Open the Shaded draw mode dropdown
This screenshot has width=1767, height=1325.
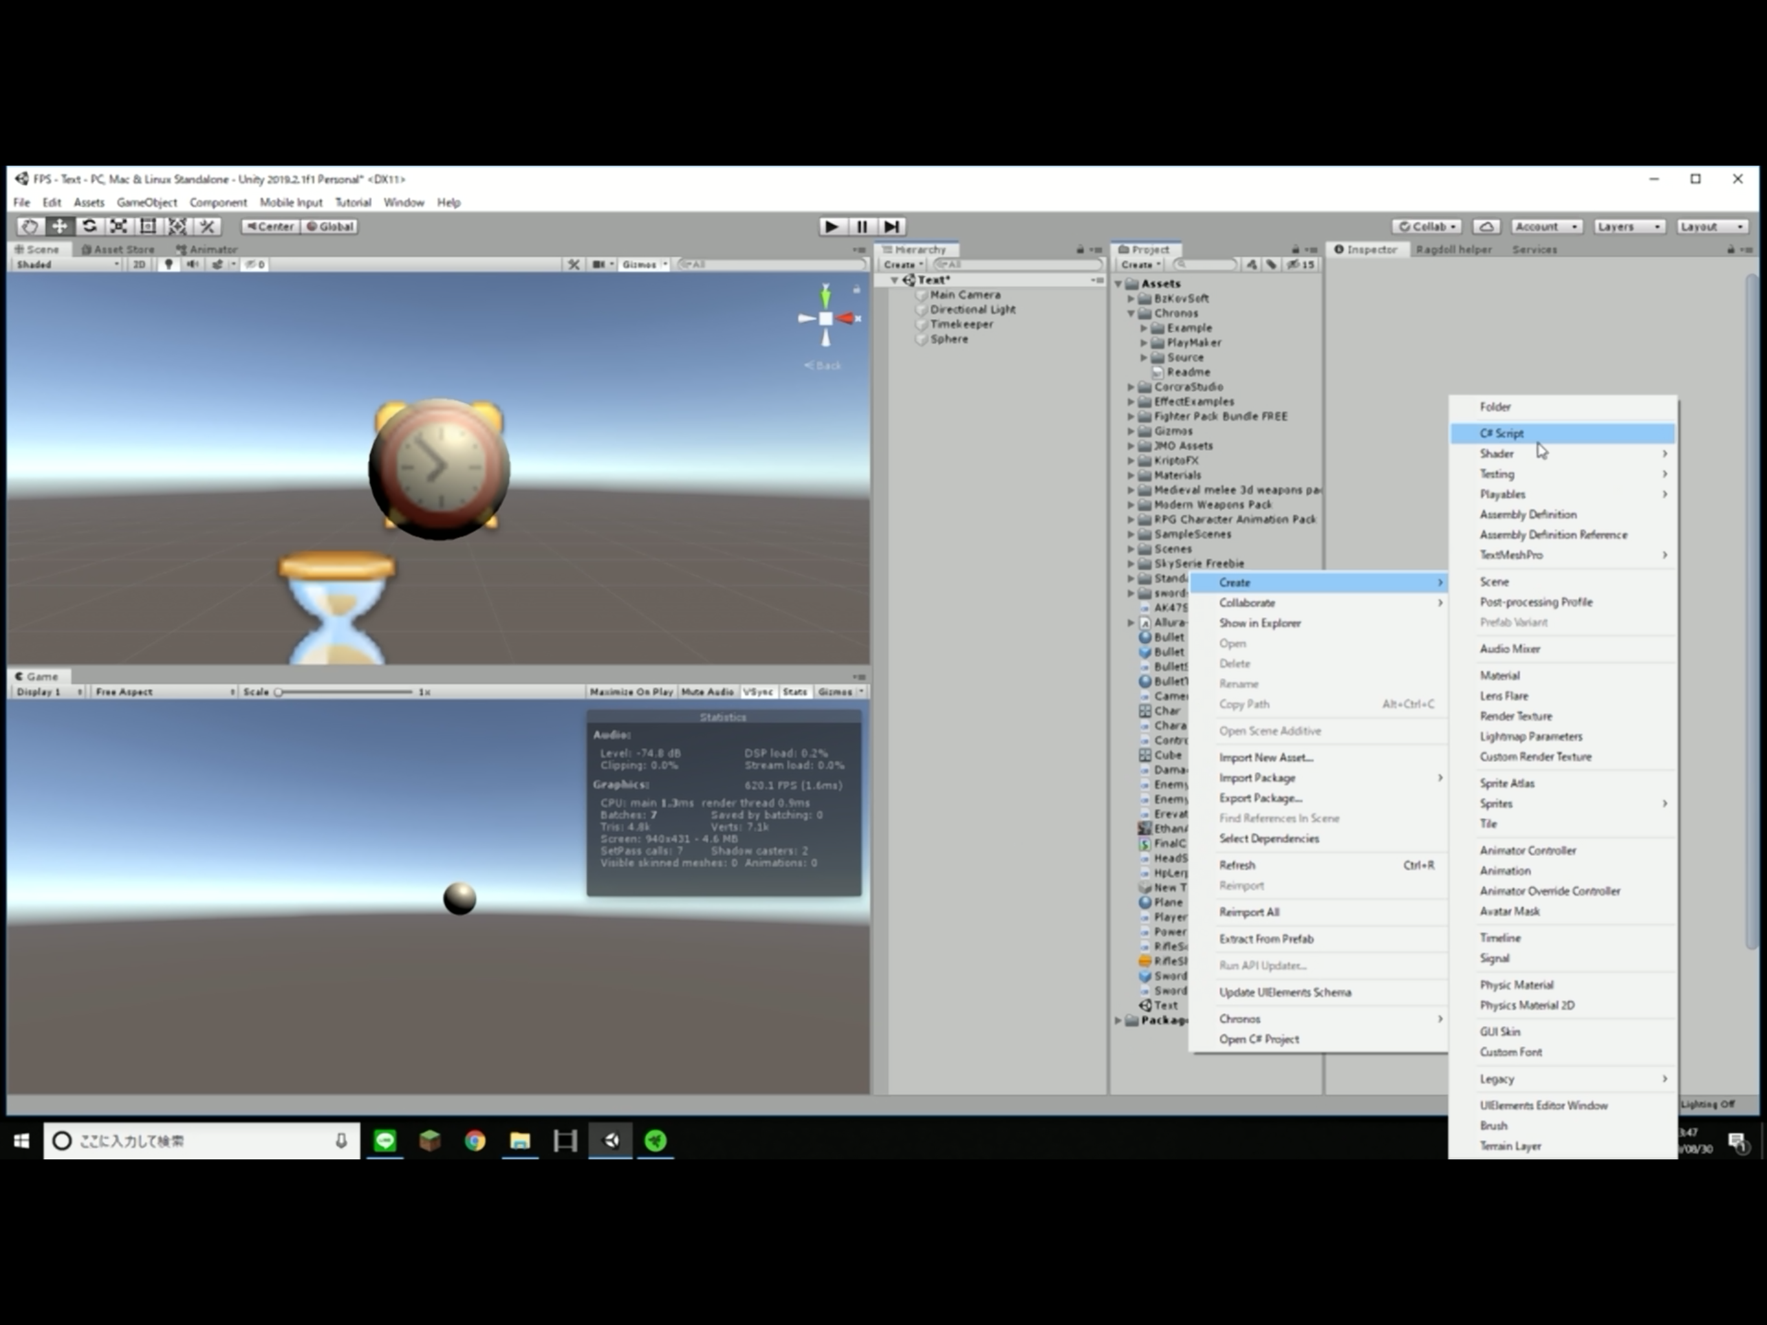[x=67, y=265]
